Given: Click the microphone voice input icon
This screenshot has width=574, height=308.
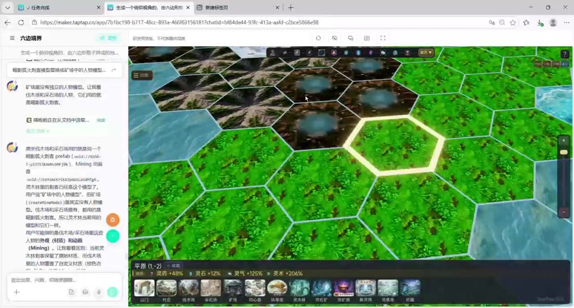Looking at the screenshot, I should click(99, 292).
